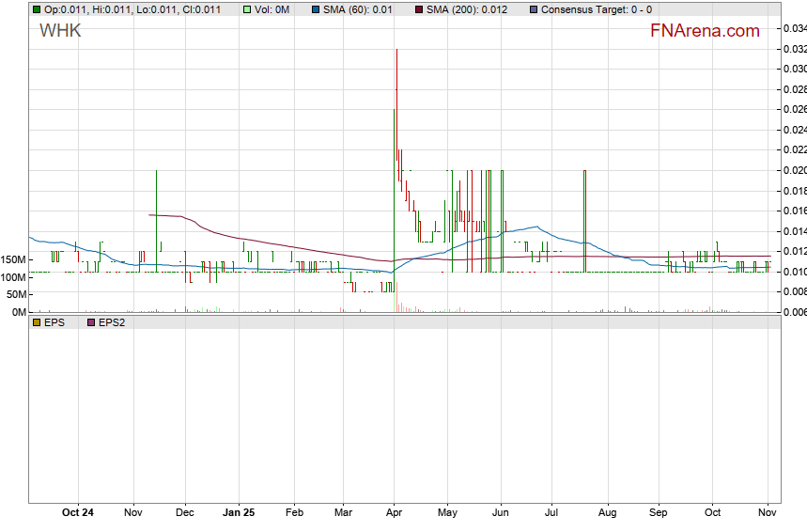Open the FNArena.com watermark link
Screen dimensions: 807x532
pyautogui.click(x=704, y=31)
